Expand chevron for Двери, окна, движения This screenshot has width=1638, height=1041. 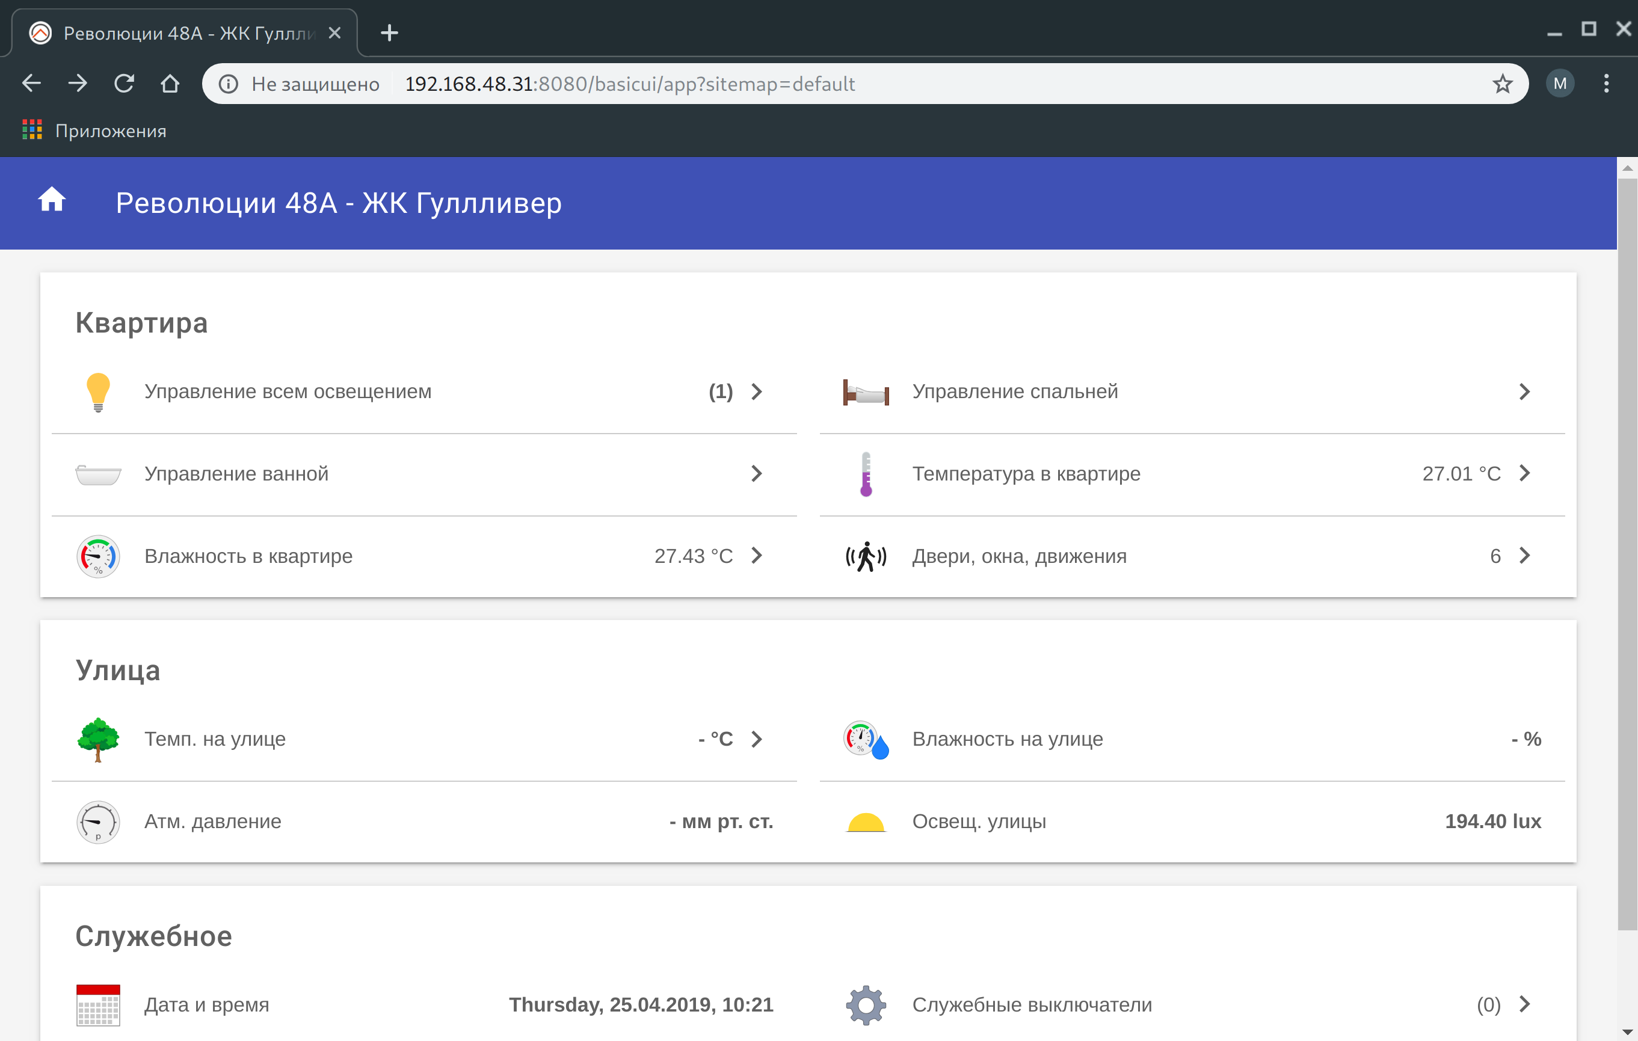pyautogui.click(x=1524, y=556)
